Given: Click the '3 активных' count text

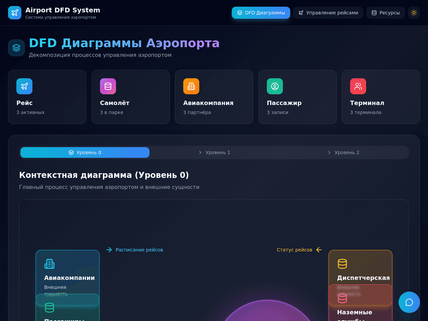Looking at the screenshot, I should pos(30,112).
